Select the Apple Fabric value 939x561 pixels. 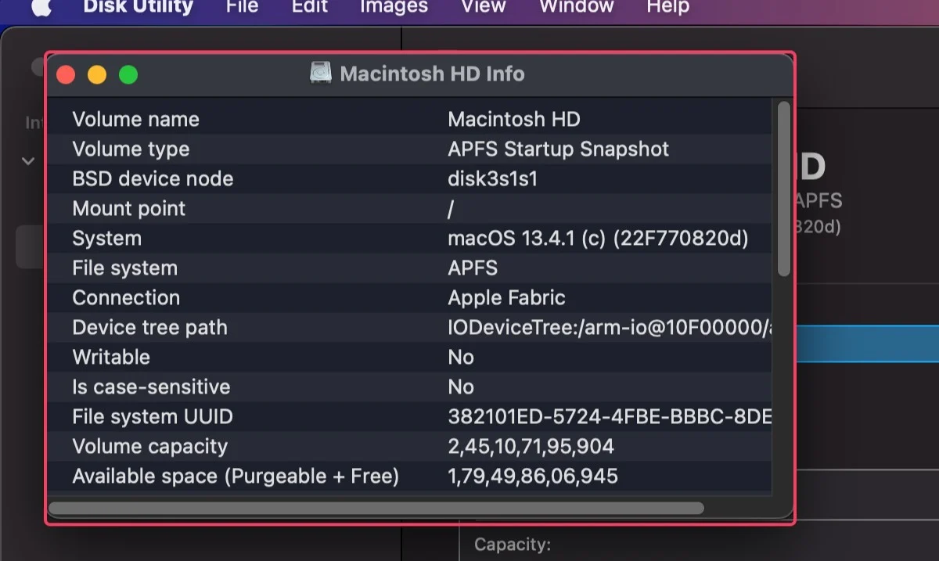(506, 298)
